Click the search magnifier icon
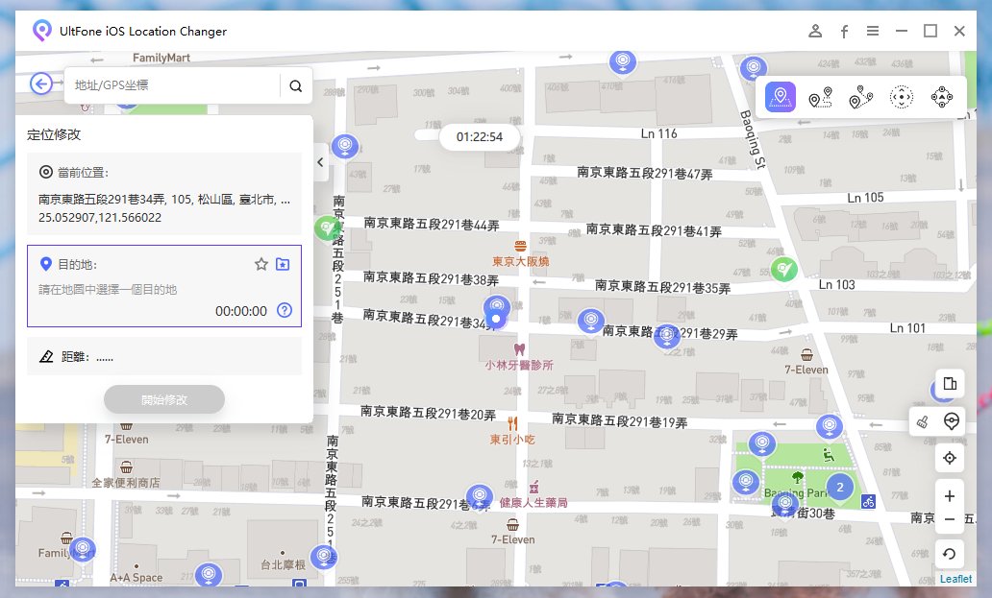This screenshot has width=992, height=598. (x=295, y=85)
